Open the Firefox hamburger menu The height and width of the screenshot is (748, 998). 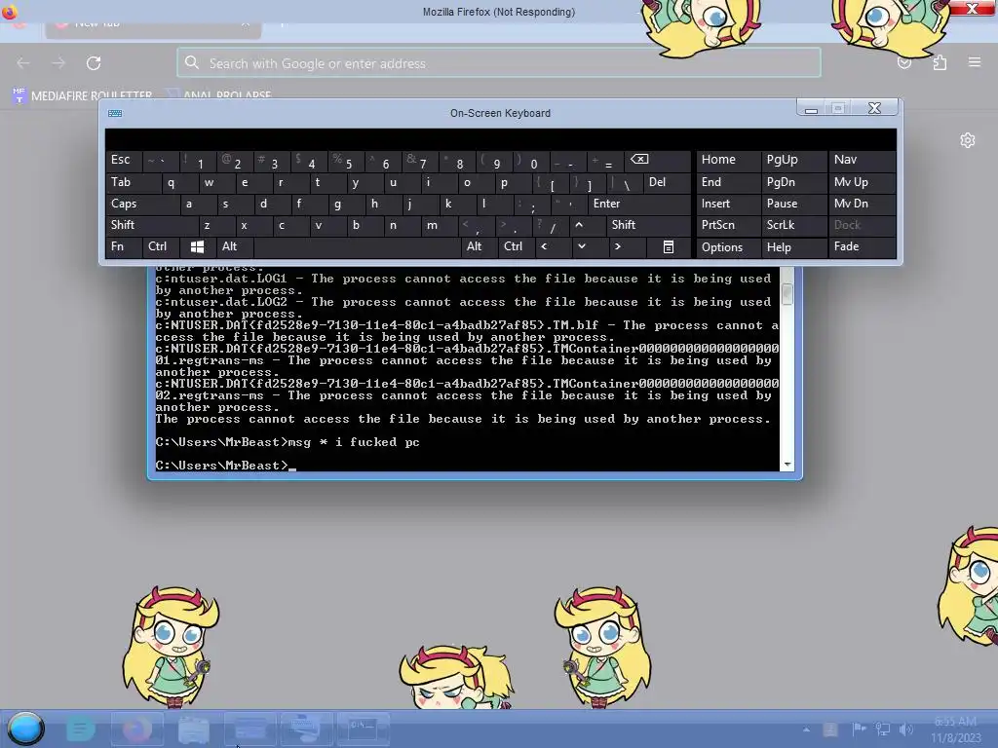[x=975, y=62]
